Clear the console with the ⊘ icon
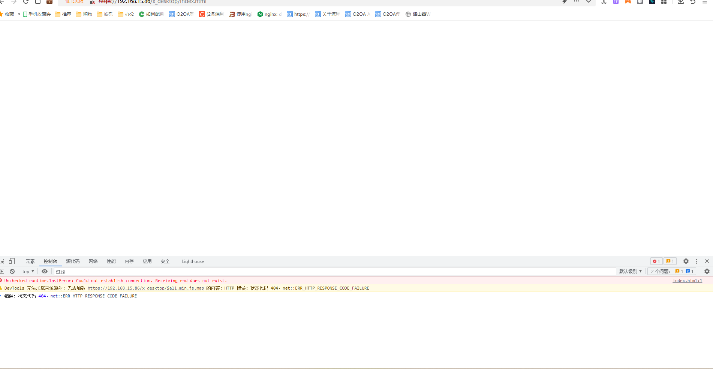 pos(12,271)
